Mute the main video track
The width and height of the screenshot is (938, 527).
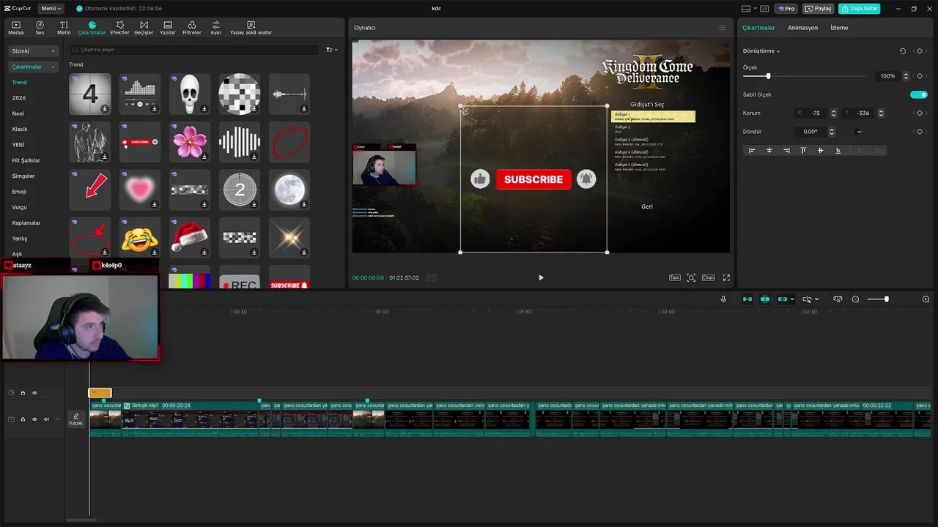[46, 419]
